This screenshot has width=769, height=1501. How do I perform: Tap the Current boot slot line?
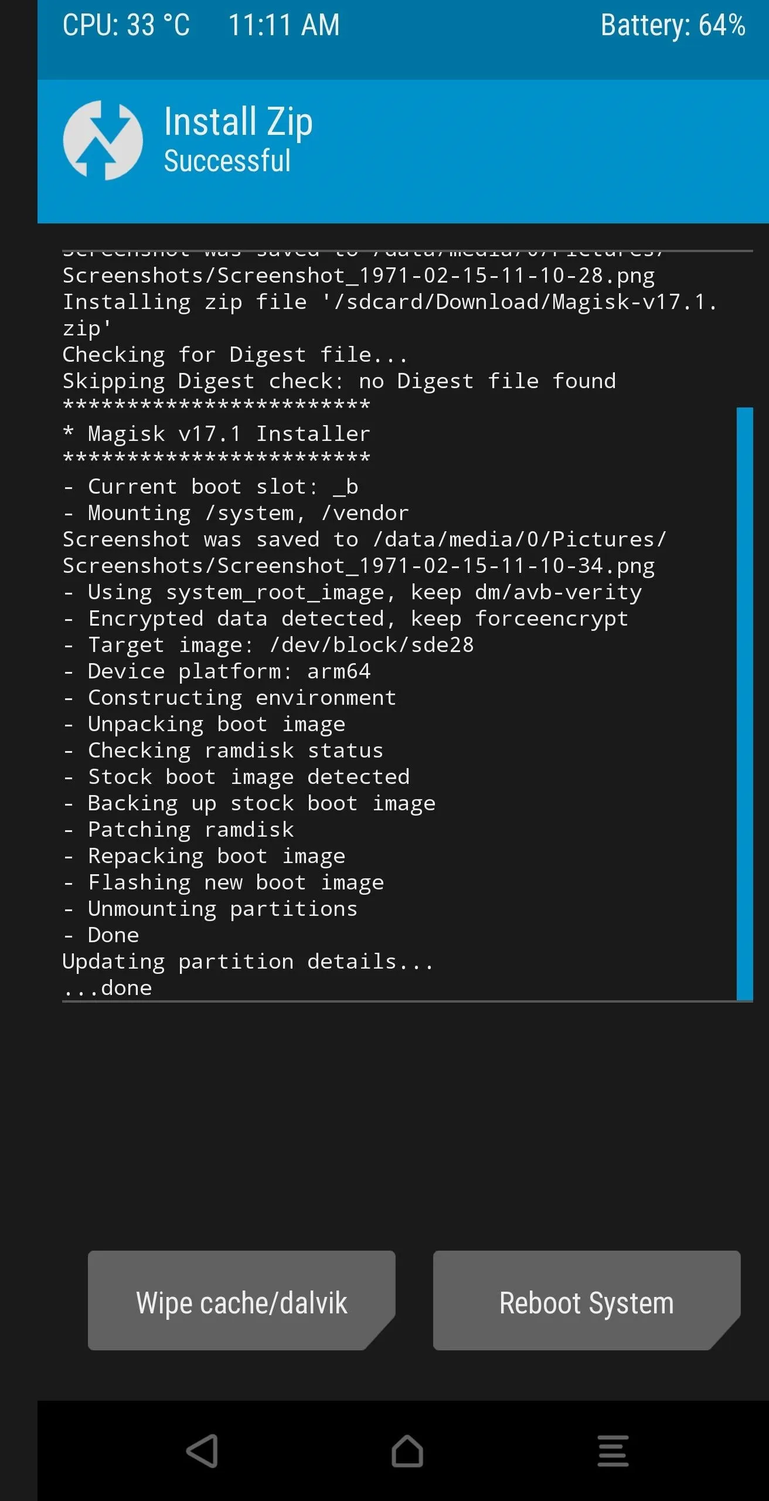tap(210, 487)
